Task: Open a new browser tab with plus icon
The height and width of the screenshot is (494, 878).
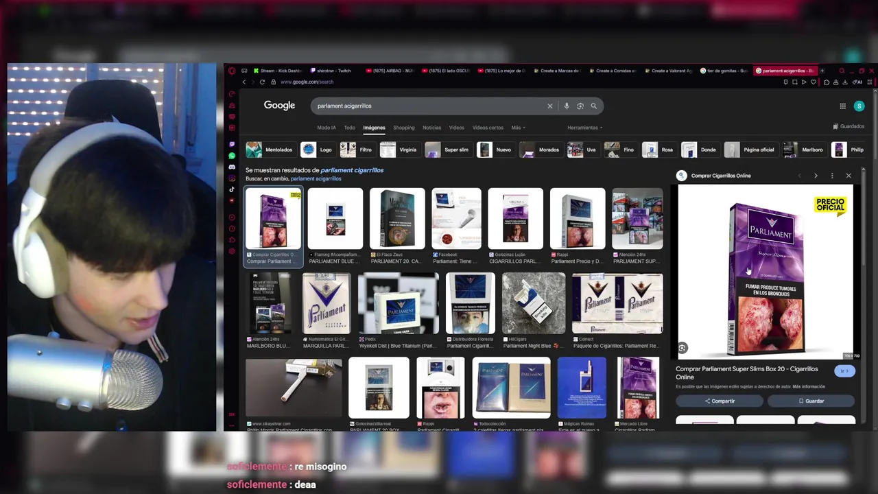Action: tap(822, 71)
